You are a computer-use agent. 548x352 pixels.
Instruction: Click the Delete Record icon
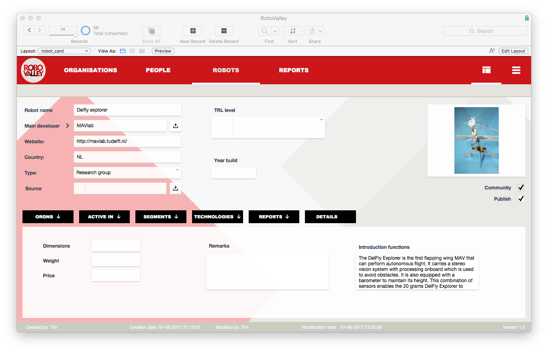coord(224,31)
